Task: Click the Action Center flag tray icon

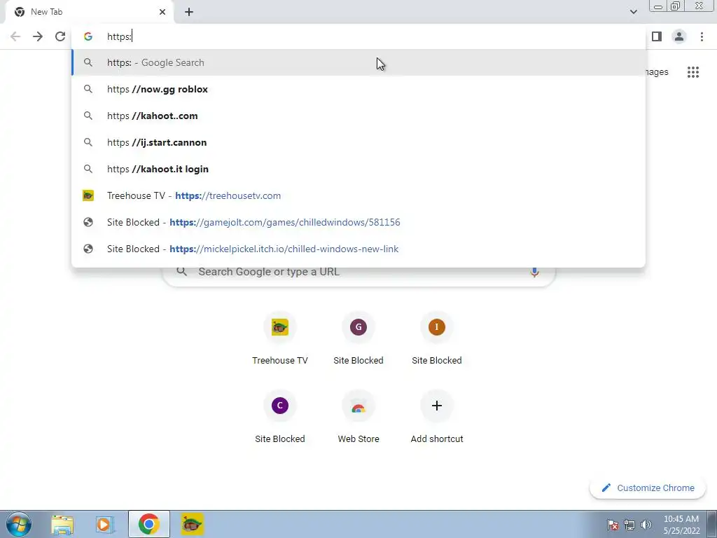Action: tap(612, 525)
